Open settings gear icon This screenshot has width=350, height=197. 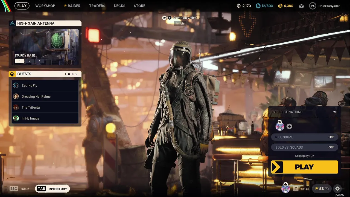337,189
